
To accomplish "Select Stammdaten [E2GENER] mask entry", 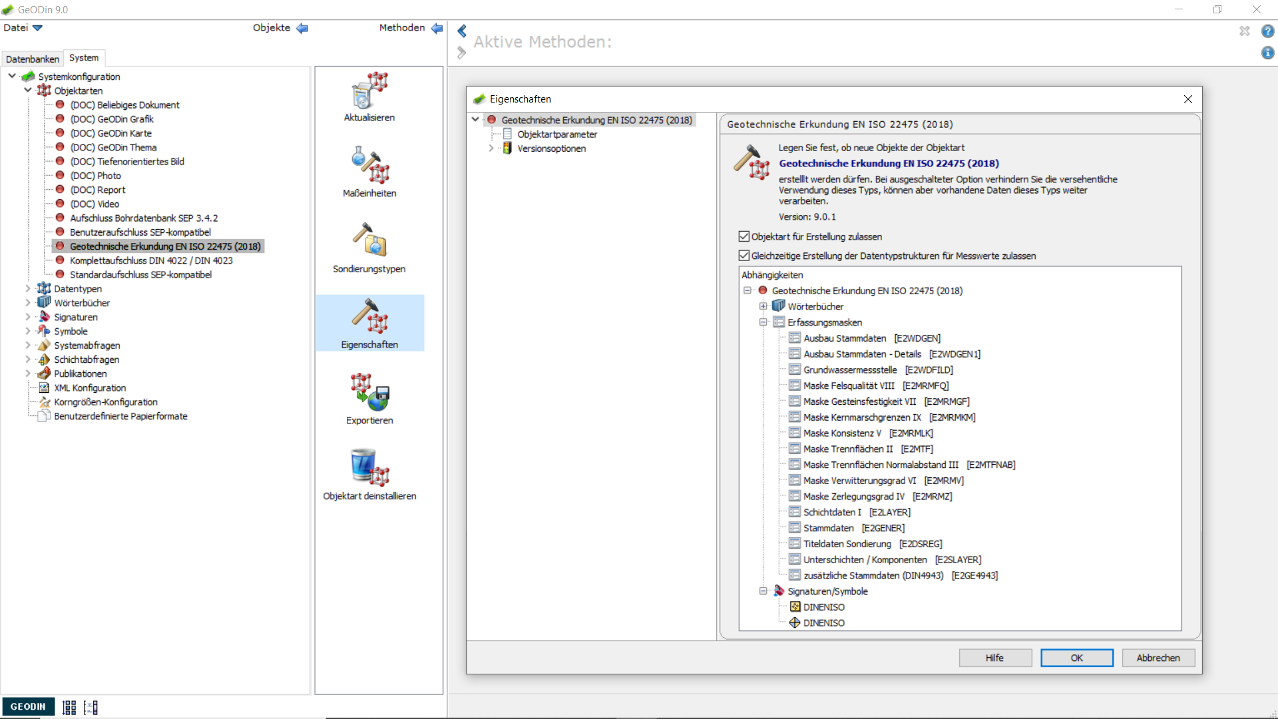I will 853,528.
